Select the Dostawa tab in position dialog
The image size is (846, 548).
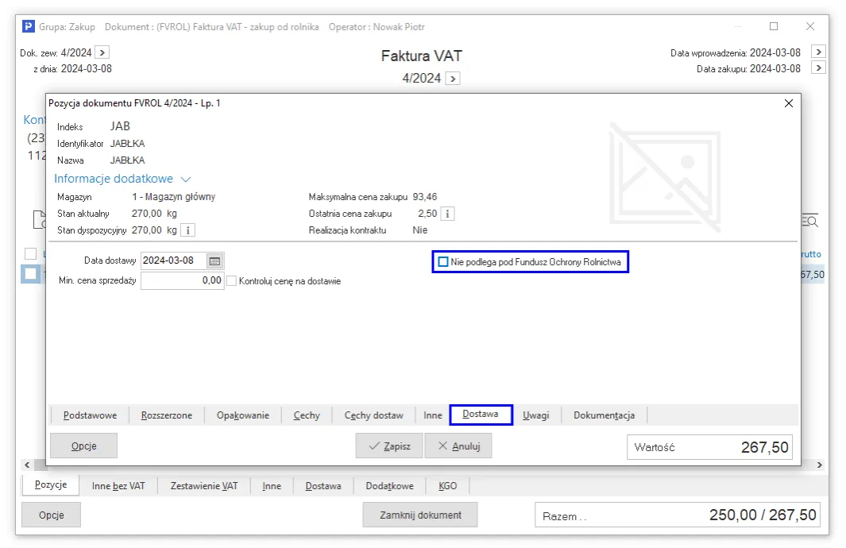pyautogui.click(x=481, y=415)
